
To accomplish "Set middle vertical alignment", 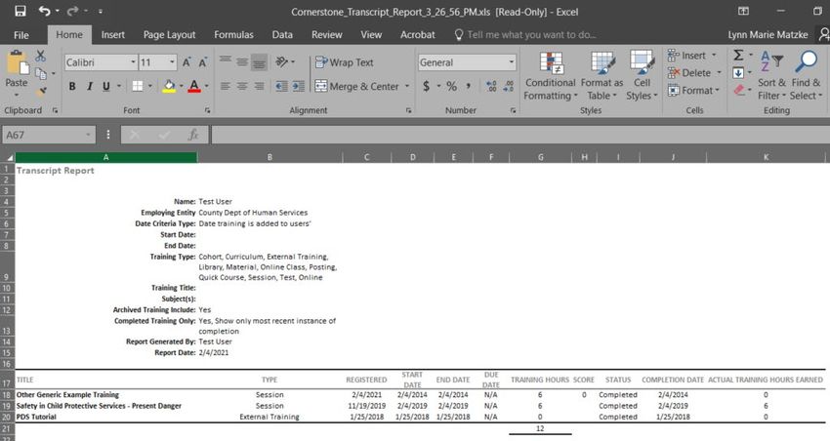I will (x=242, y=61).
